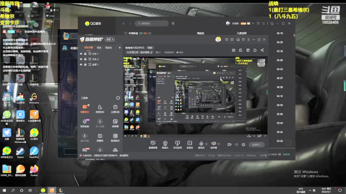The image size is (346, 194).
Task: Open the gift box icon in header
Action: [234, 50]
